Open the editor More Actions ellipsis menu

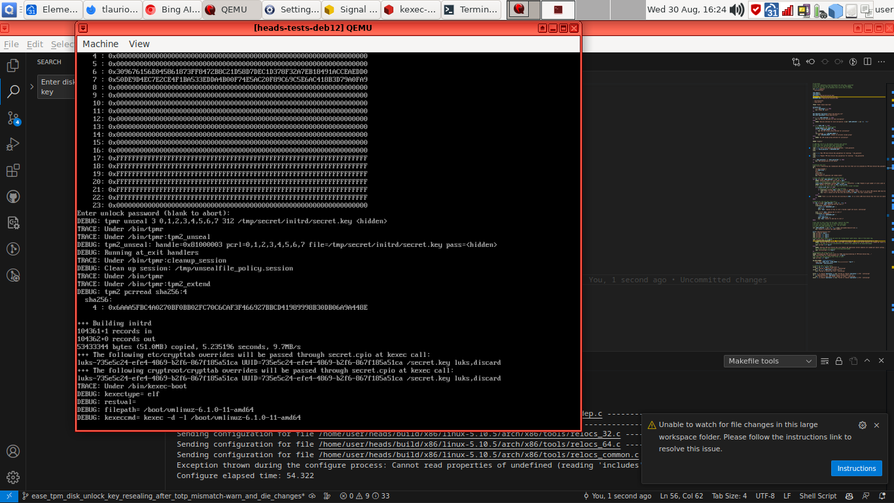pyautogui.click(x=882, y=62)
